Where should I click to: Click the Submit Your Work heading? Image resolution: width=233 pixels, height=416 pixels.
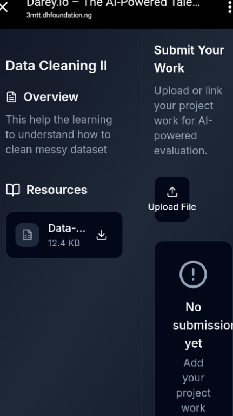189,59
